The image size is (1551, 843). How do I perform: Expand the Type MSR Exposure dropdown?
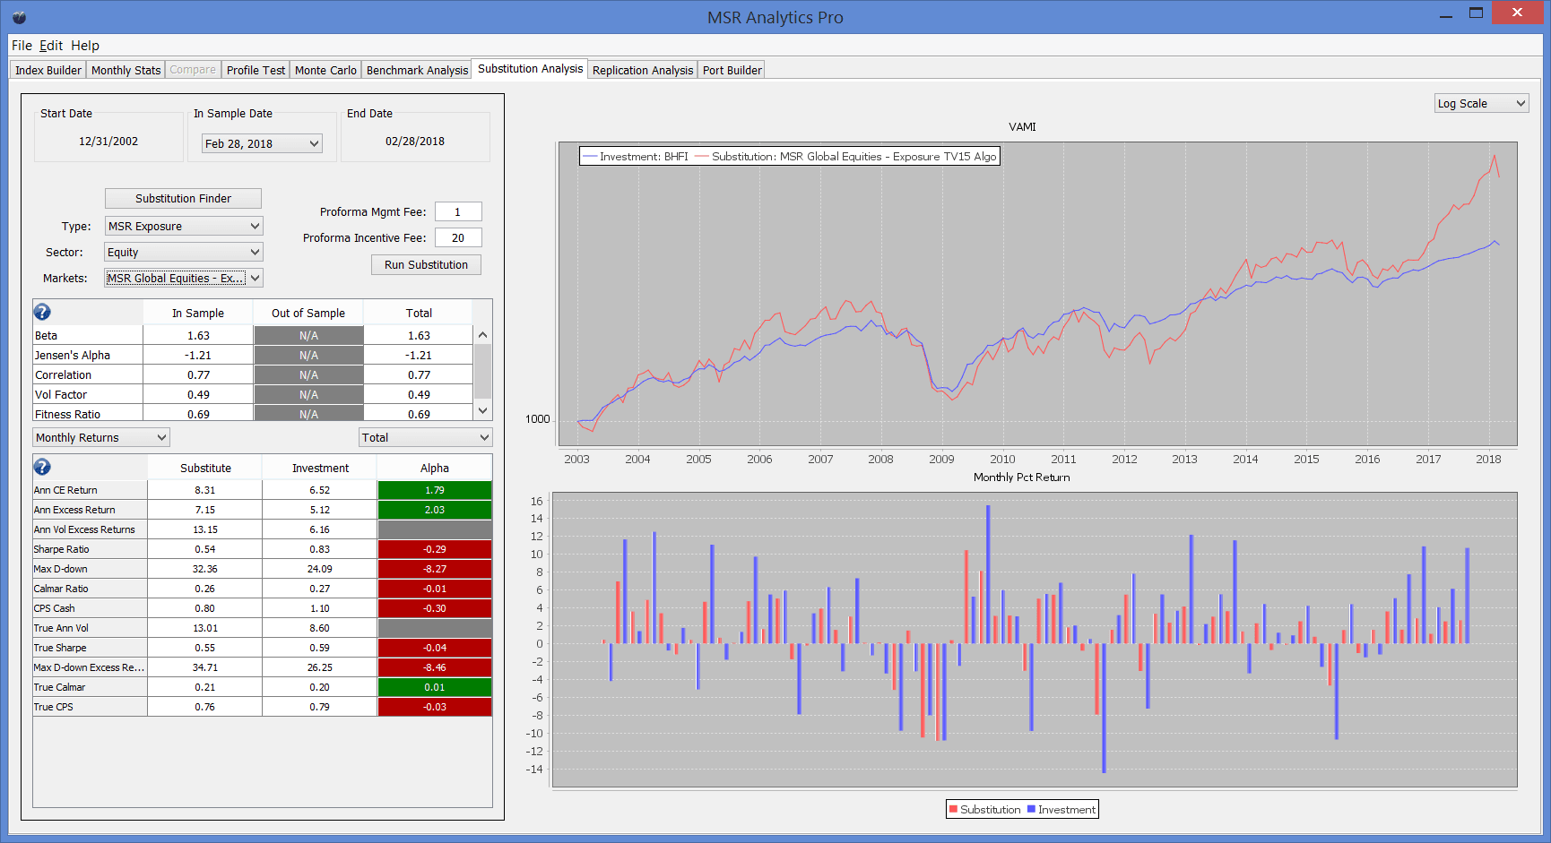184,227
